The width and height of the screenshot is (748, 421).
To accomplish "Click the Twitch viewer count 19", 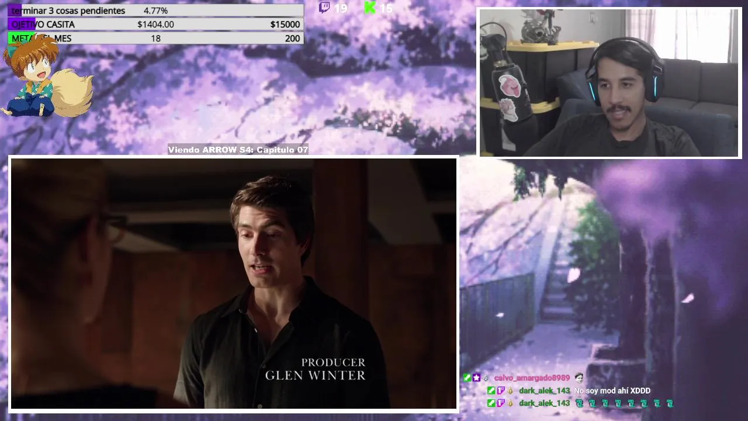I will coord(340,8).
